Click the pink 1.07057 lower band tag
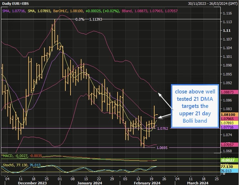This screenshot has width=239, height=185. click(x=229, y=145)
